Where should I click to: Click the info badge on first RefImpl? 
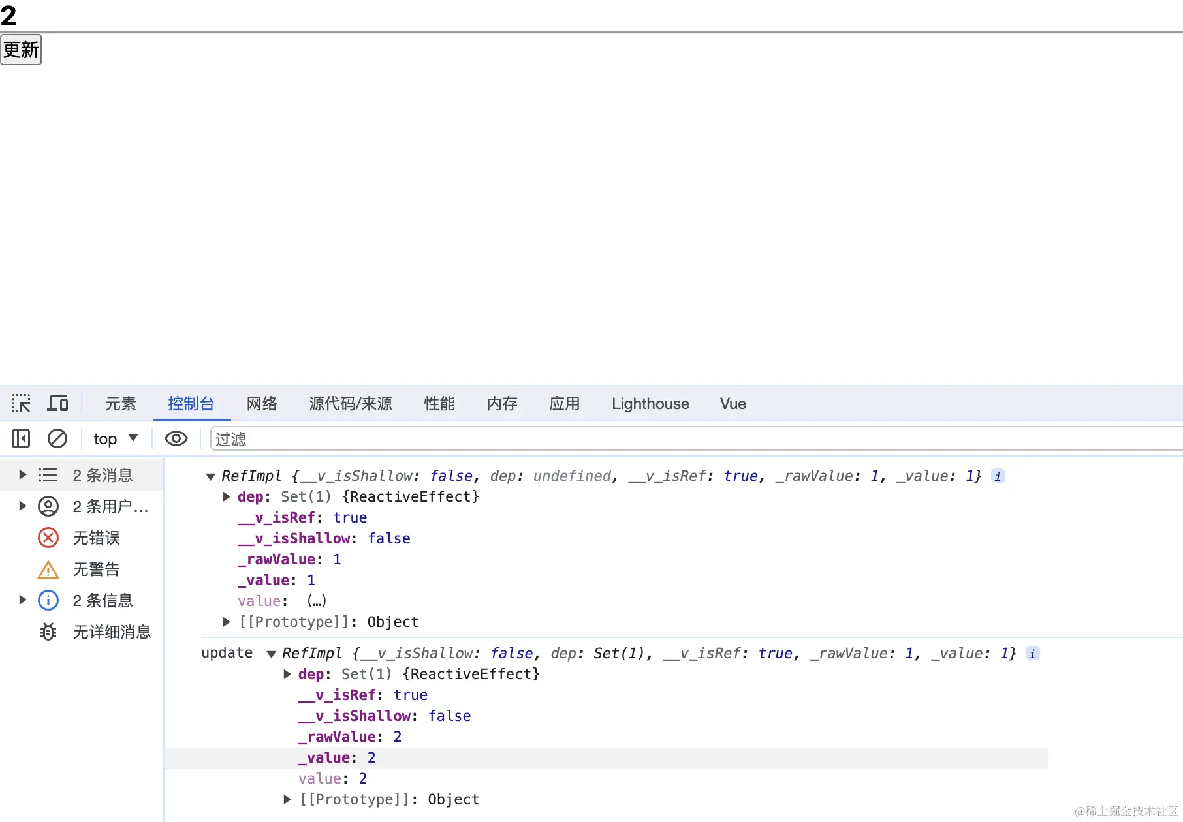click(998, 476)
